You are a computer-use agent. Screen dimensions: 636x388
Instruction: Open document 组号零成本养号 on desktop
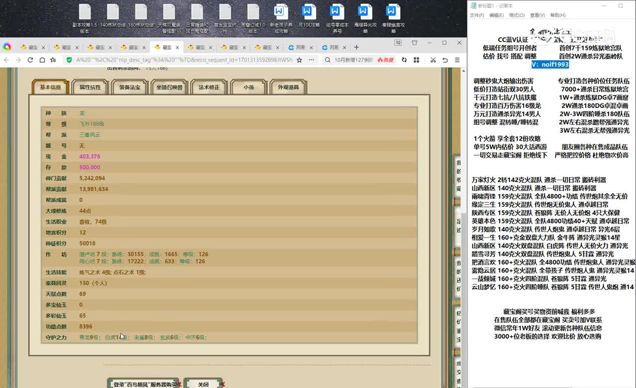pyautogui.click(x=337, y=19)
